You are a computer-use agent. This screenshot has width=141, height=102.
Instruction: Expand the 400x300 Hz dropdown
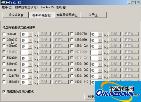[30, 46]
